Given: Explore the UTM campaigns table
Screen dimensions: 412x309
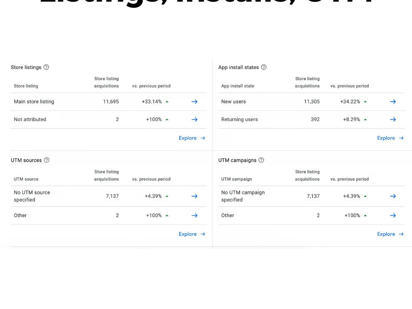Looking at the screenshot, I should [x=390, y=234].
